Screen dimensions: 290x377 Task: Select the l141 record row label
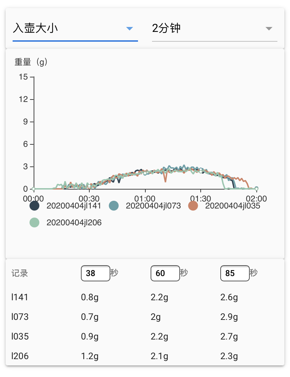pos(20,298)
